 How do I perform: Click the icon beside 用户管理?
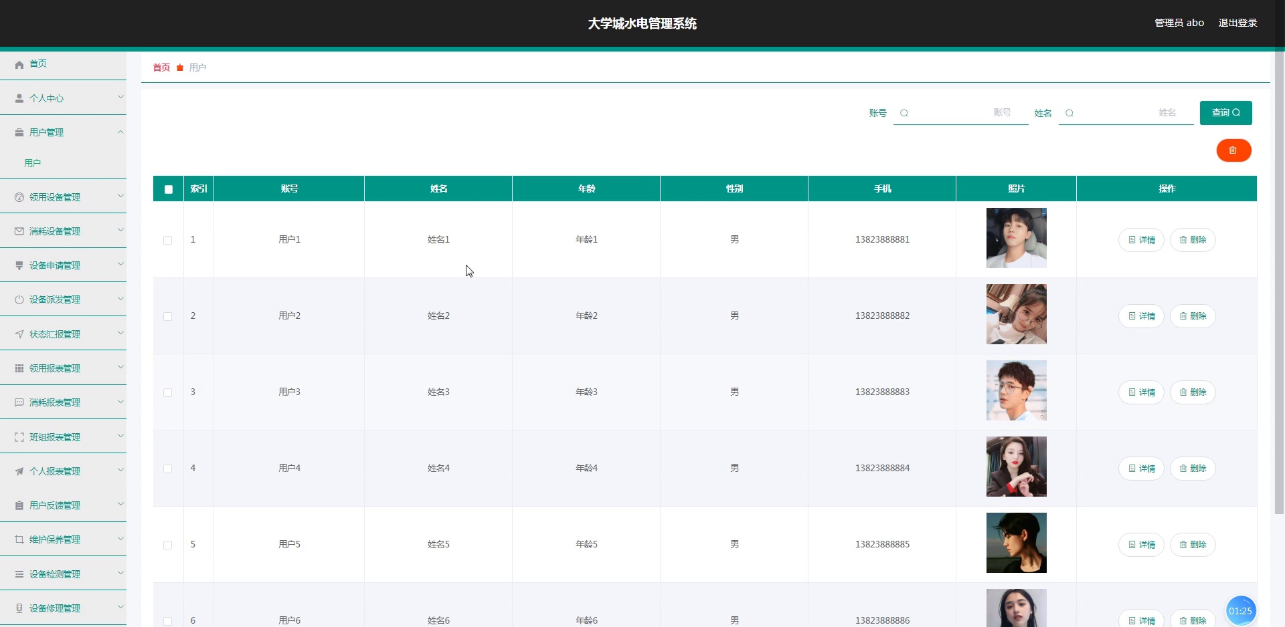pyautogui.click(x=19, y=132)
